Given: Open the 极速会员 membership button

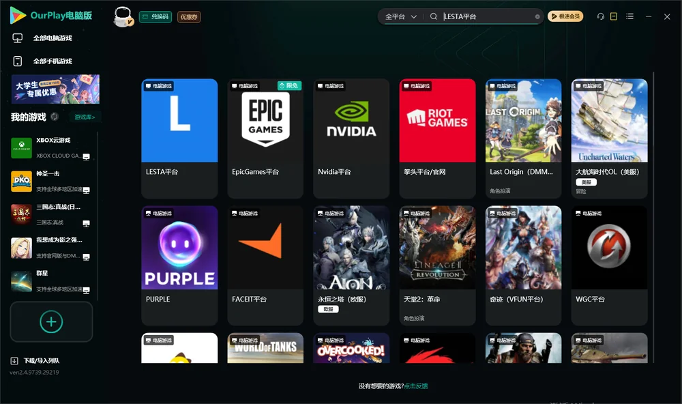Looking at the screenshot, I should pos(565,16).
